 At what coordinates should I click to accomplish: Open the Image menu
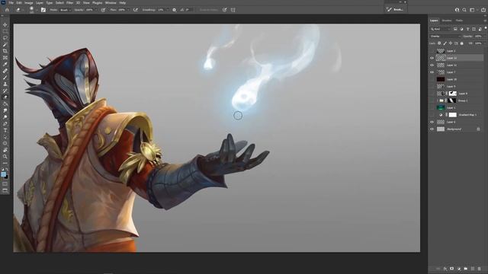click(x=29, y=3)
